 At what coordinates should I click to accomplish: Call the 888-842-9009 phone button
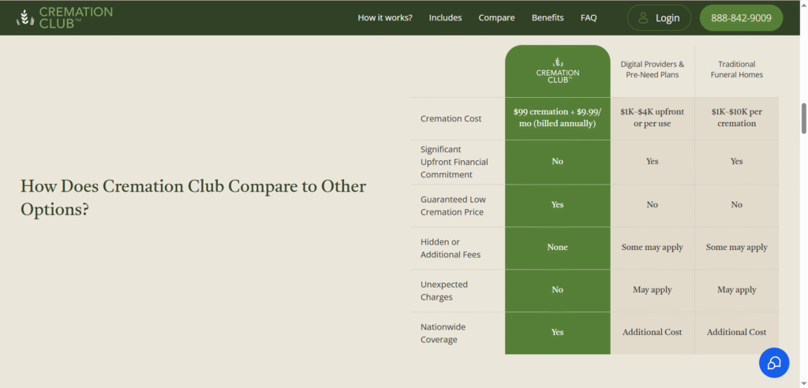[x=741, y=18]
